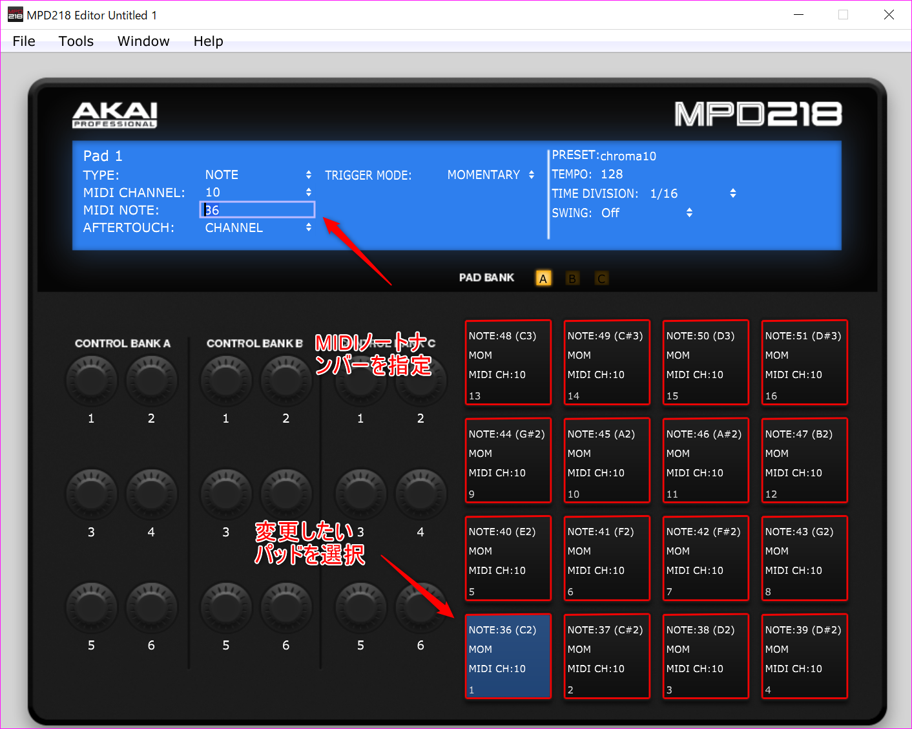Select pad 1 with NOTE:36 (C2)
The height and width of the screenshot is (729, 912).
coord(508,657)
